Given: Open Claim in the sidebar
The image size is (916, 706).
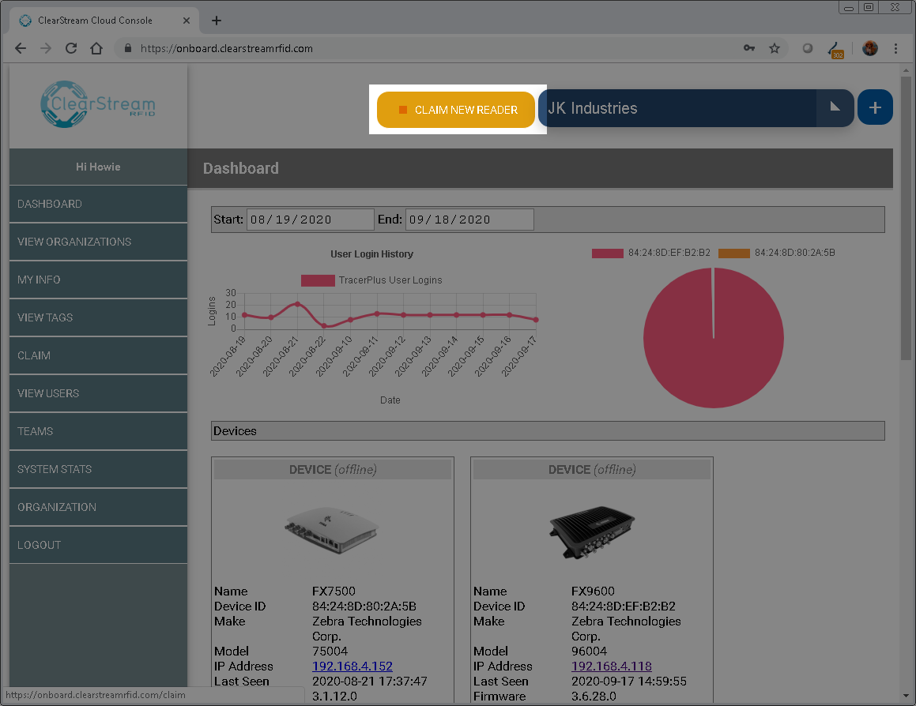Looking at the screenshot, I should (x=98, y=355).
